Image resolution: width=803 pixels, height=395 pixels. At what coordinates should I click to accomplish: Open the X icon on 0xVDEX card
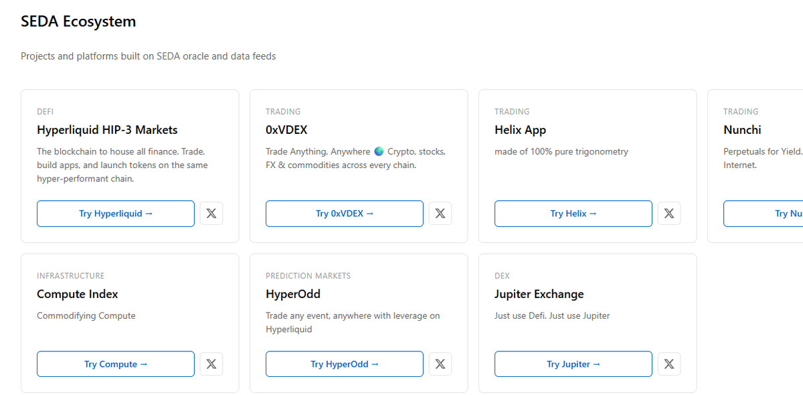(440, 214)
